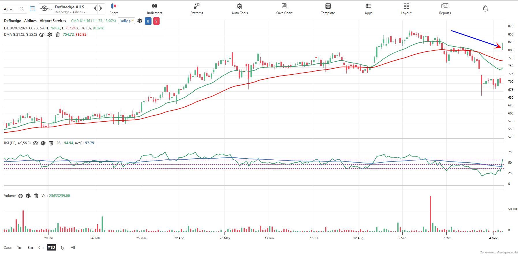
Task: Expand the watchlist eye dropdown
Action: click(x=46, y=9)
